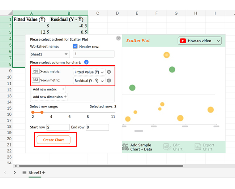Click the blue info icon beside column selection
Image resolution: width=235 pixels, height=189 pixels.
tap(86, 62)
